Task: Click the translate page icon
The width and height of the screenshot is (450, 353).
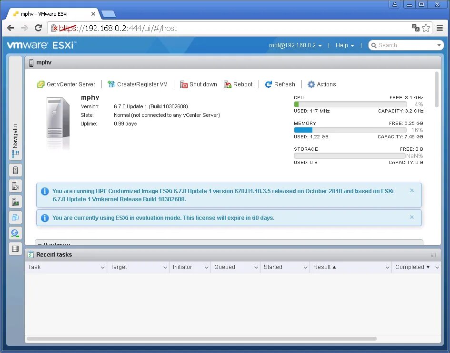Action: (416, 28)
